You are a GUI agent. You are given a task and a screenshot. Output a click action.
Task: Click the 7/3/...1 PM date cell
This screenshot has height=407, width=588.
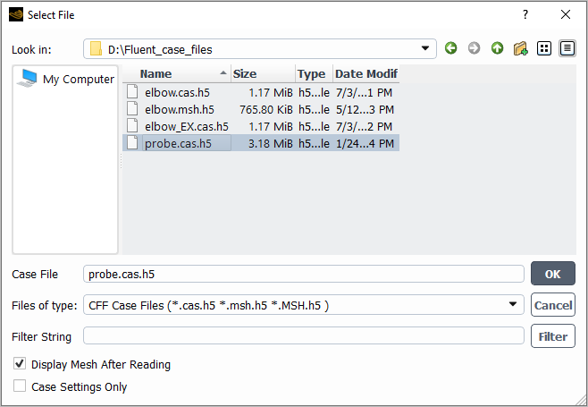point(364,92)
